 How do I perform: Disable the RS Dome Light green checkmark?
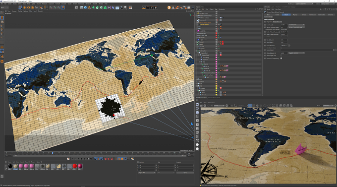(219, 35)
